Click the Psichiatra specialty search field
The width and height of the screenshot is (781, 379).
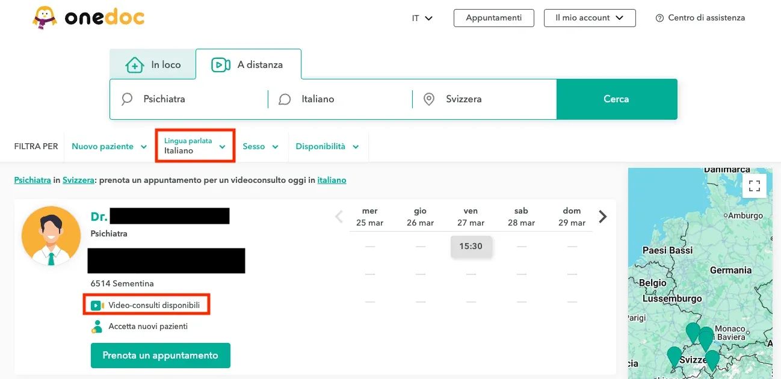189,99
